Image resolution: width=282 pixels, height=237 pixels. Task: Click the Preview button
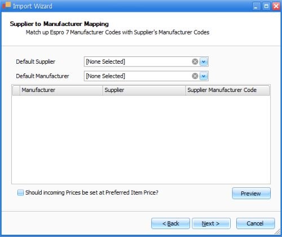[251, 194]
